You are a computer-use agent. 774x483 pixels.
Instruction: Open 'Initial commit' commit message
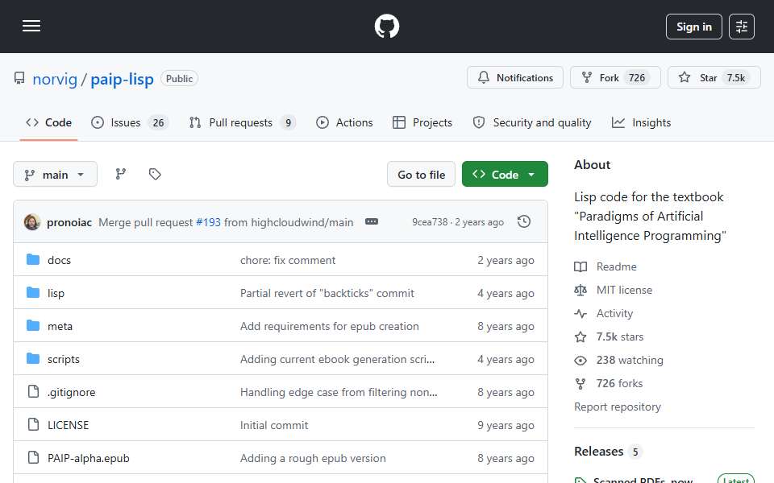click(x=274, y=425)
